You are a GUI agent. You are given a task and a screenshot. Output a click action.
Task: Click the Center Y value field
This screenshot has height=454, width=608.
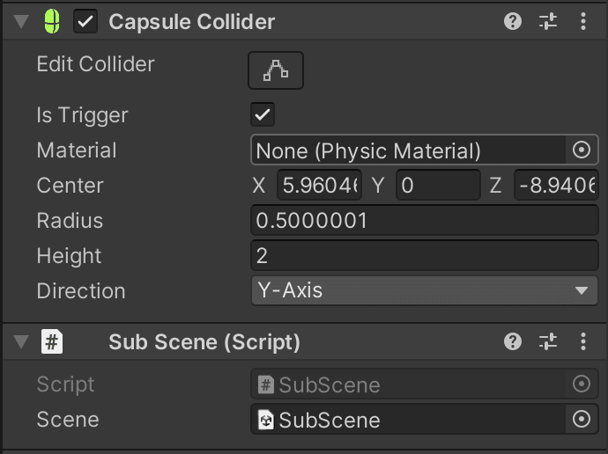pos(437,186)
